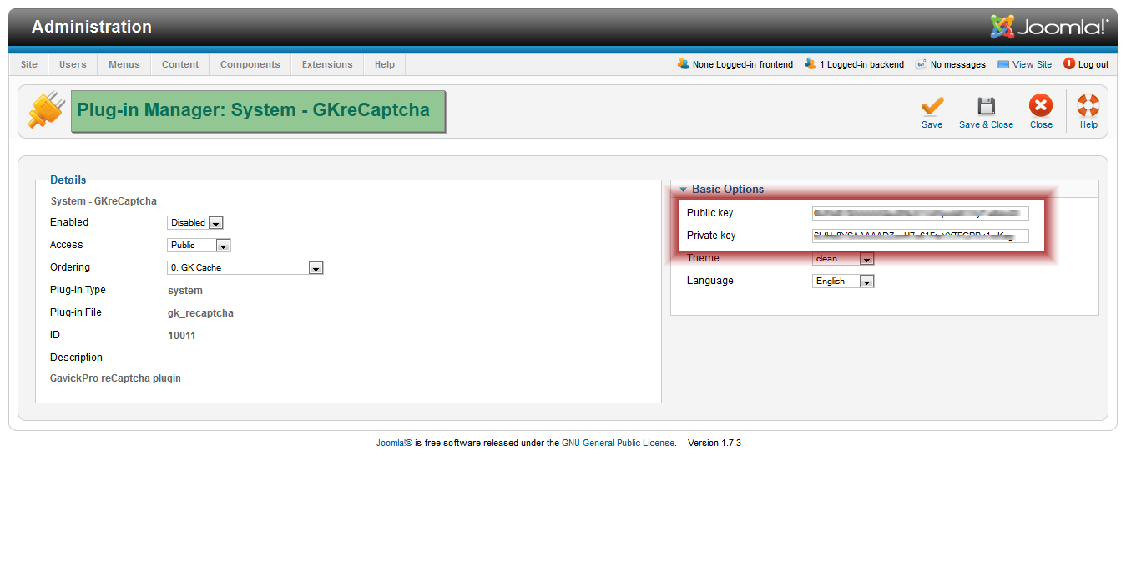Open the Ordering dropdown
This screenshot has width=1126, height=563.
(245, 268)
